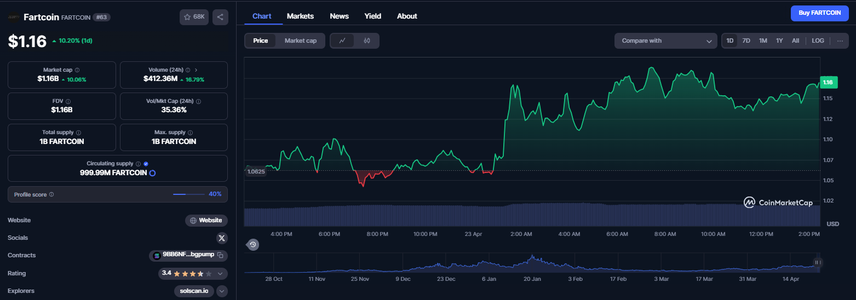Click the 999.99M FARTCOIN circulating value
The image size is (856, 300).
click(x=113, y=172)
